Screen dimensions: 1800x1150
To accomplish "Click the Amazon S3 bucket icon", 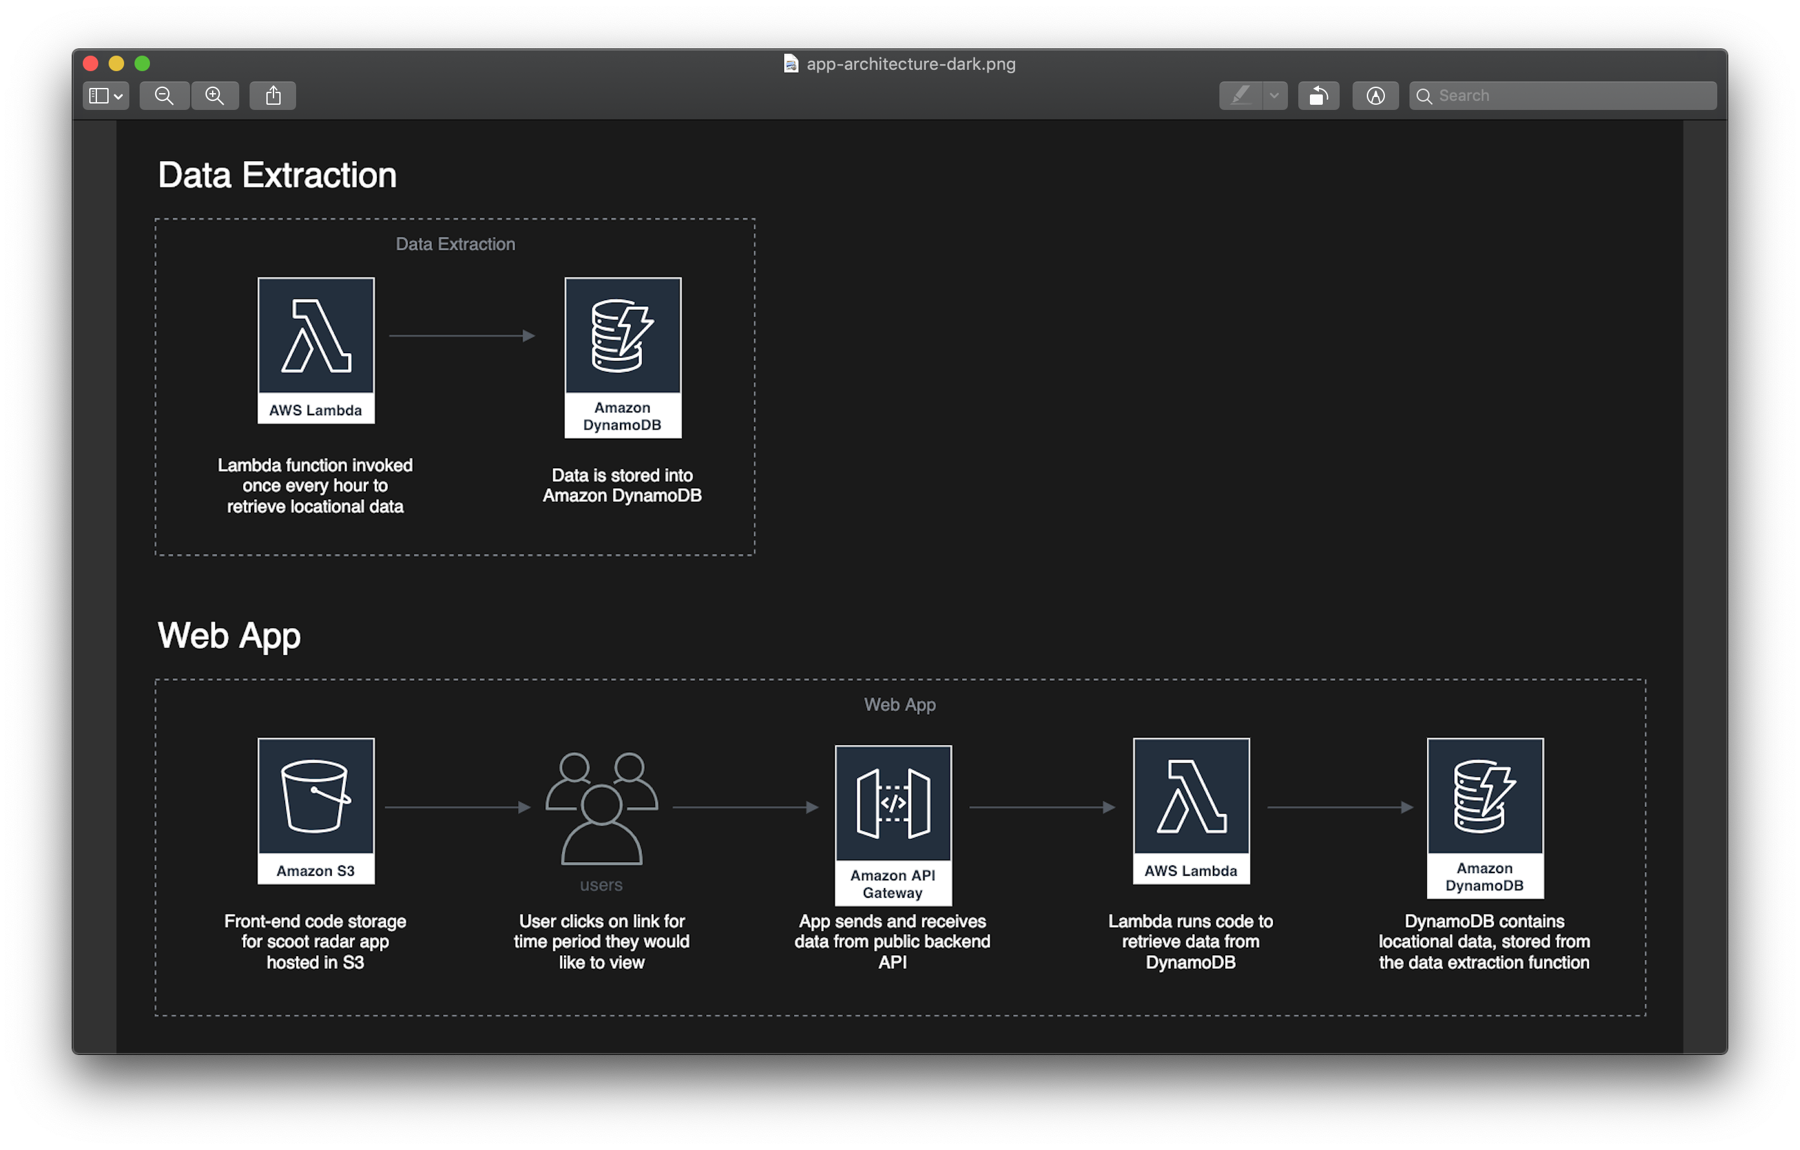I will click(x=316, y=796).
